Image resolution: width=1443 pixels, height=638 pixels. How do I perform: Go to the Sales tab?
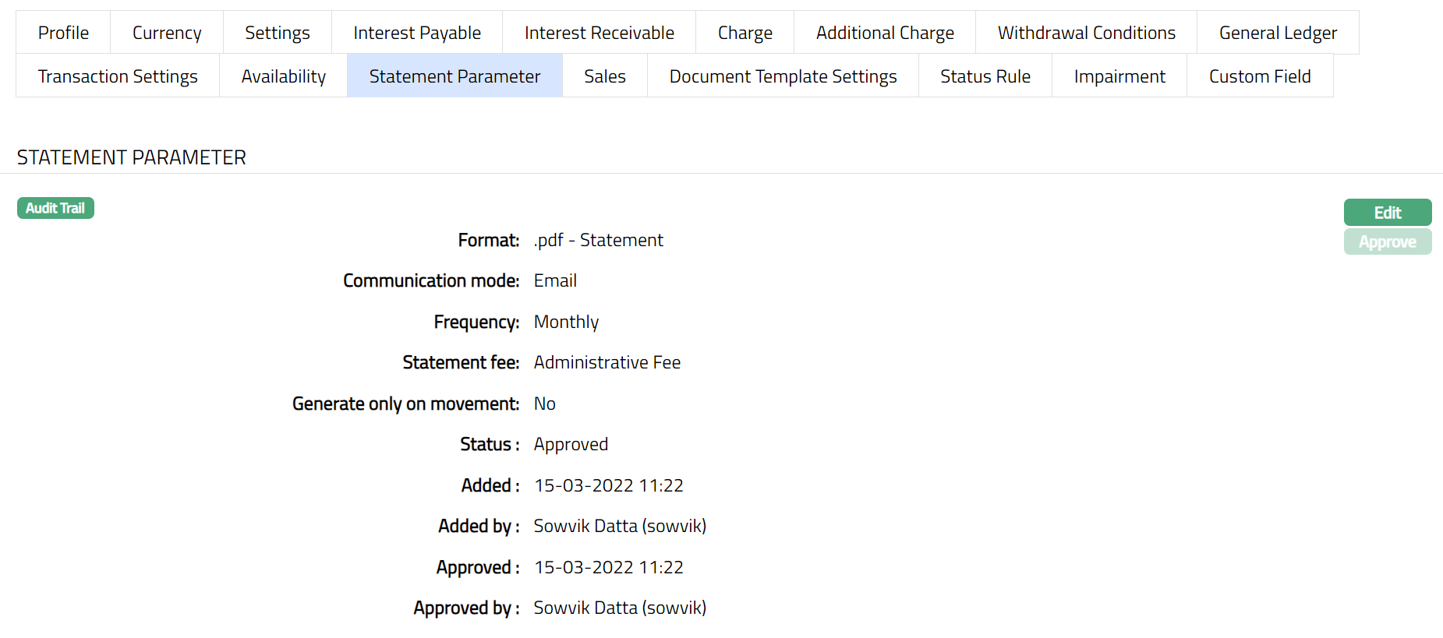click(x=604, y=76)
